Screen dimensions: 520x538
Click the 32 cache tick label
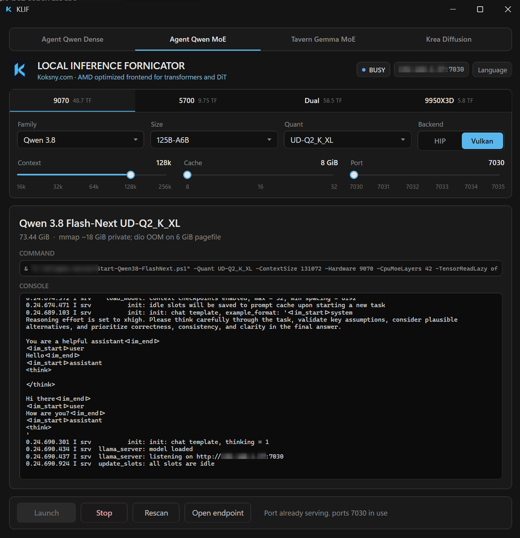click(x=334, y=187)
